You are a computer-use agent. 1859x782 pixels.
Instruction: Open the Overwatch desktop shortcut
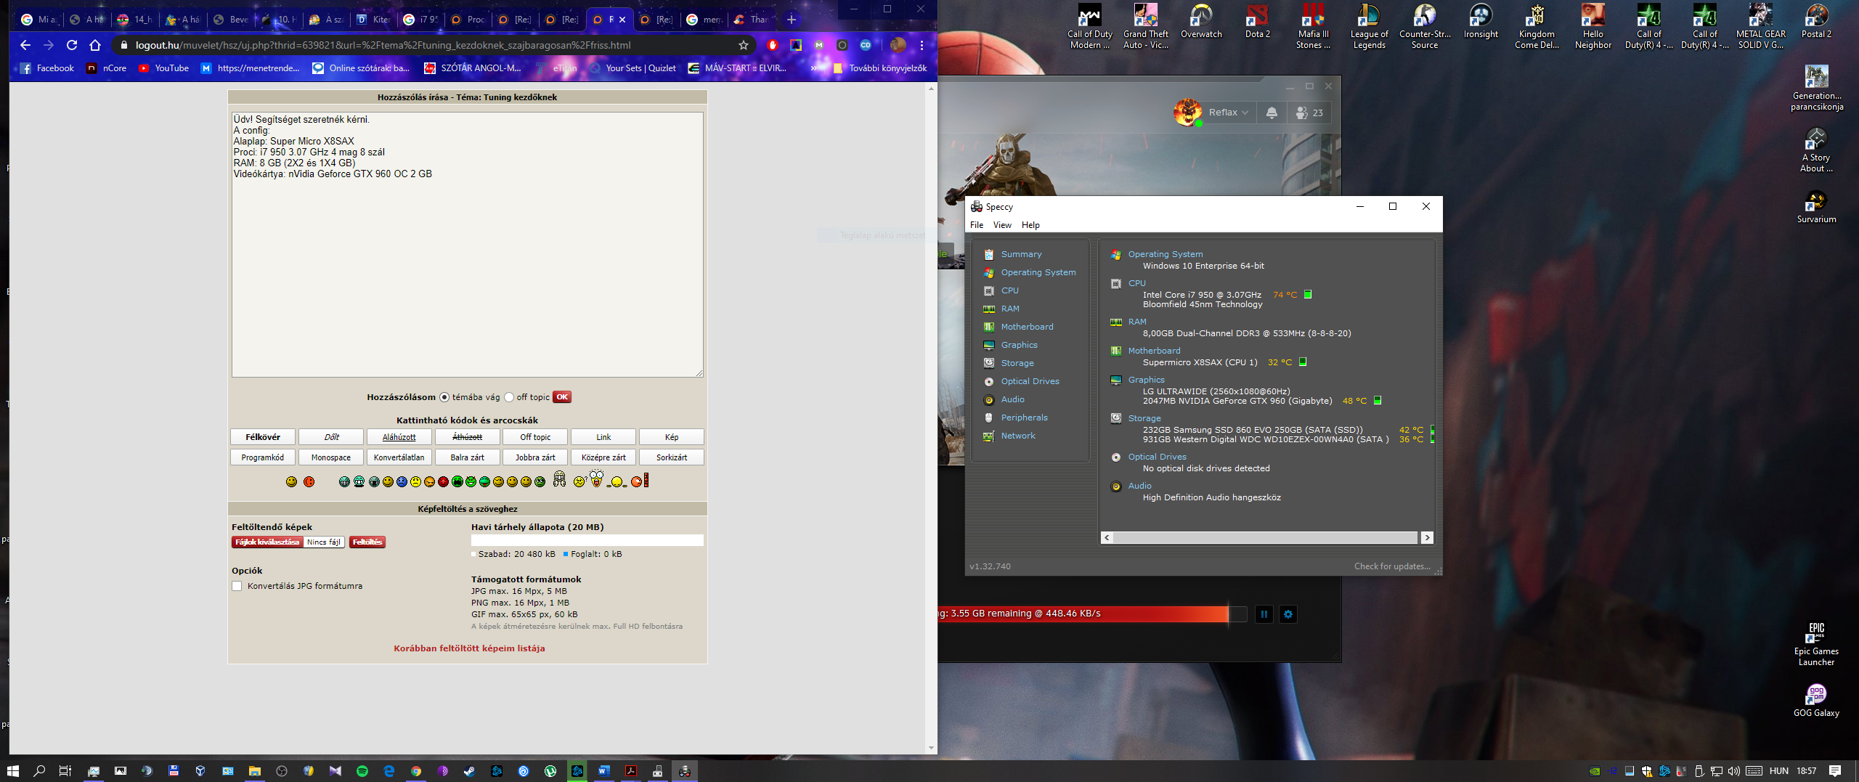point(1201,23)
